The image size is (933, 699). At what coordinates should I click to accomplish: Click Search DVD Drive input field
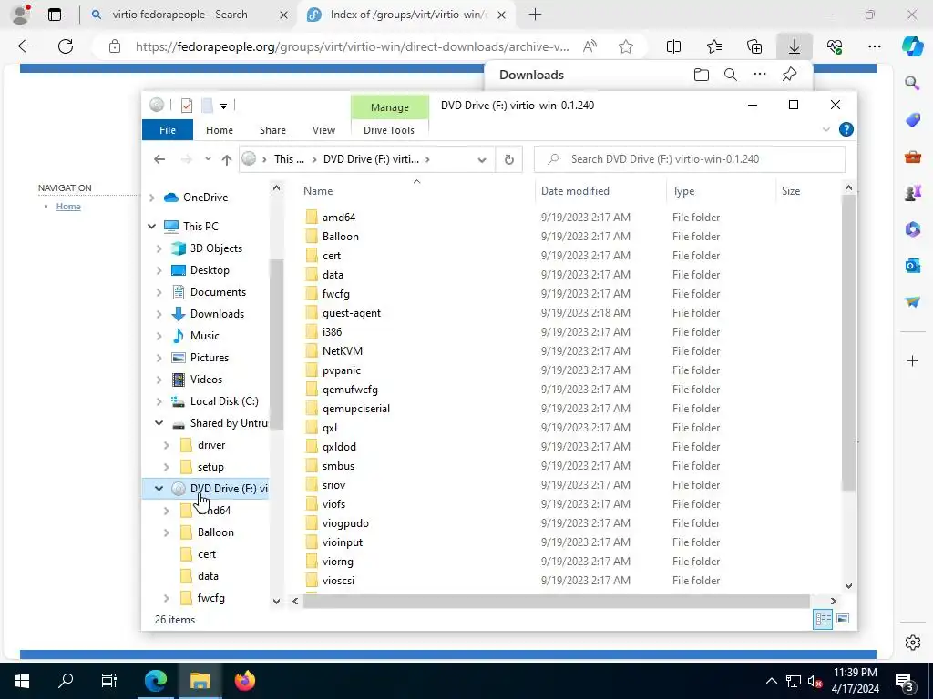tap(690, 159)
